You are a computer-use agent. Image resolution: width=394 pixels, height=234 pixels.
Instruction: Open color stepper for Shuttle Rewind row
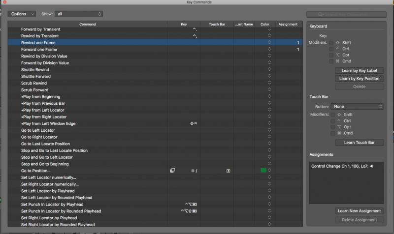269,69
